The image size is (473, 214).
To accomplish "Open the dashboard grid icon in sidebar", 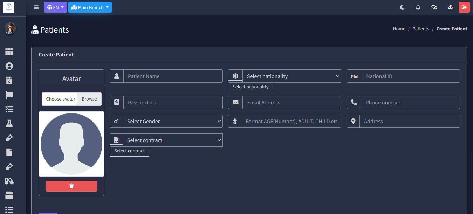I will [9, 52].
